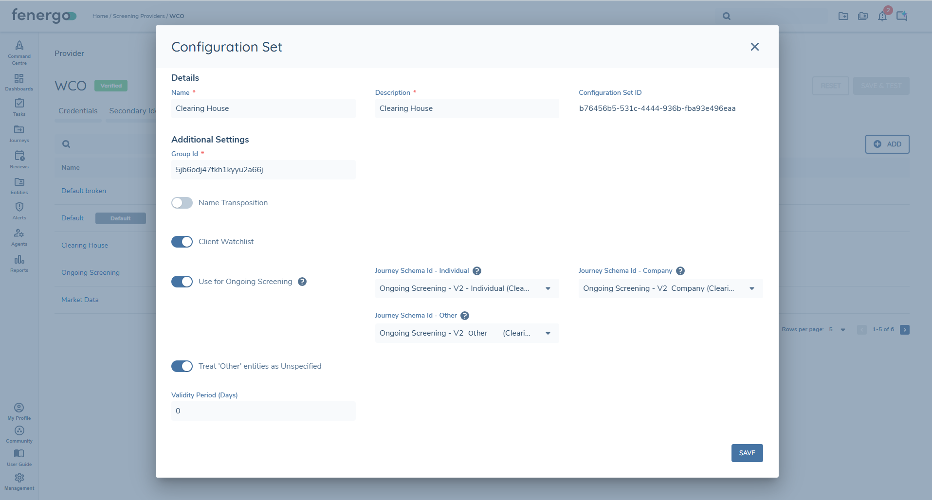Open the Market Data list entry
Viewport: 932px width, 500px height.
(x=80, y=300)
